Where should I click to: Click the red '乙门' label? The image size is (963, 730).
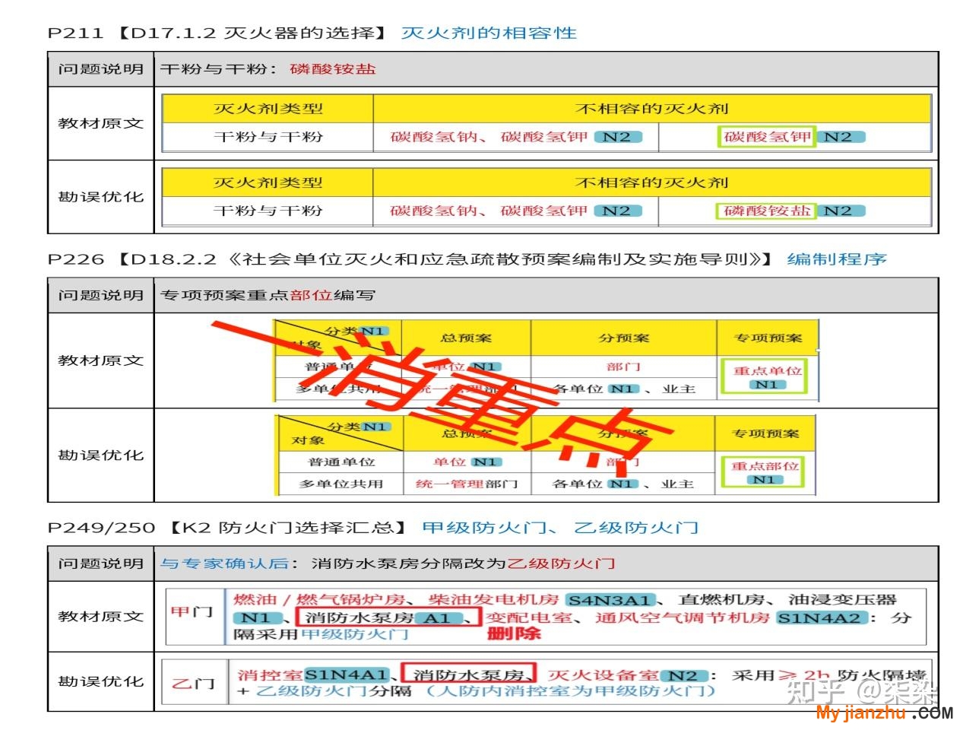(193, 683)
